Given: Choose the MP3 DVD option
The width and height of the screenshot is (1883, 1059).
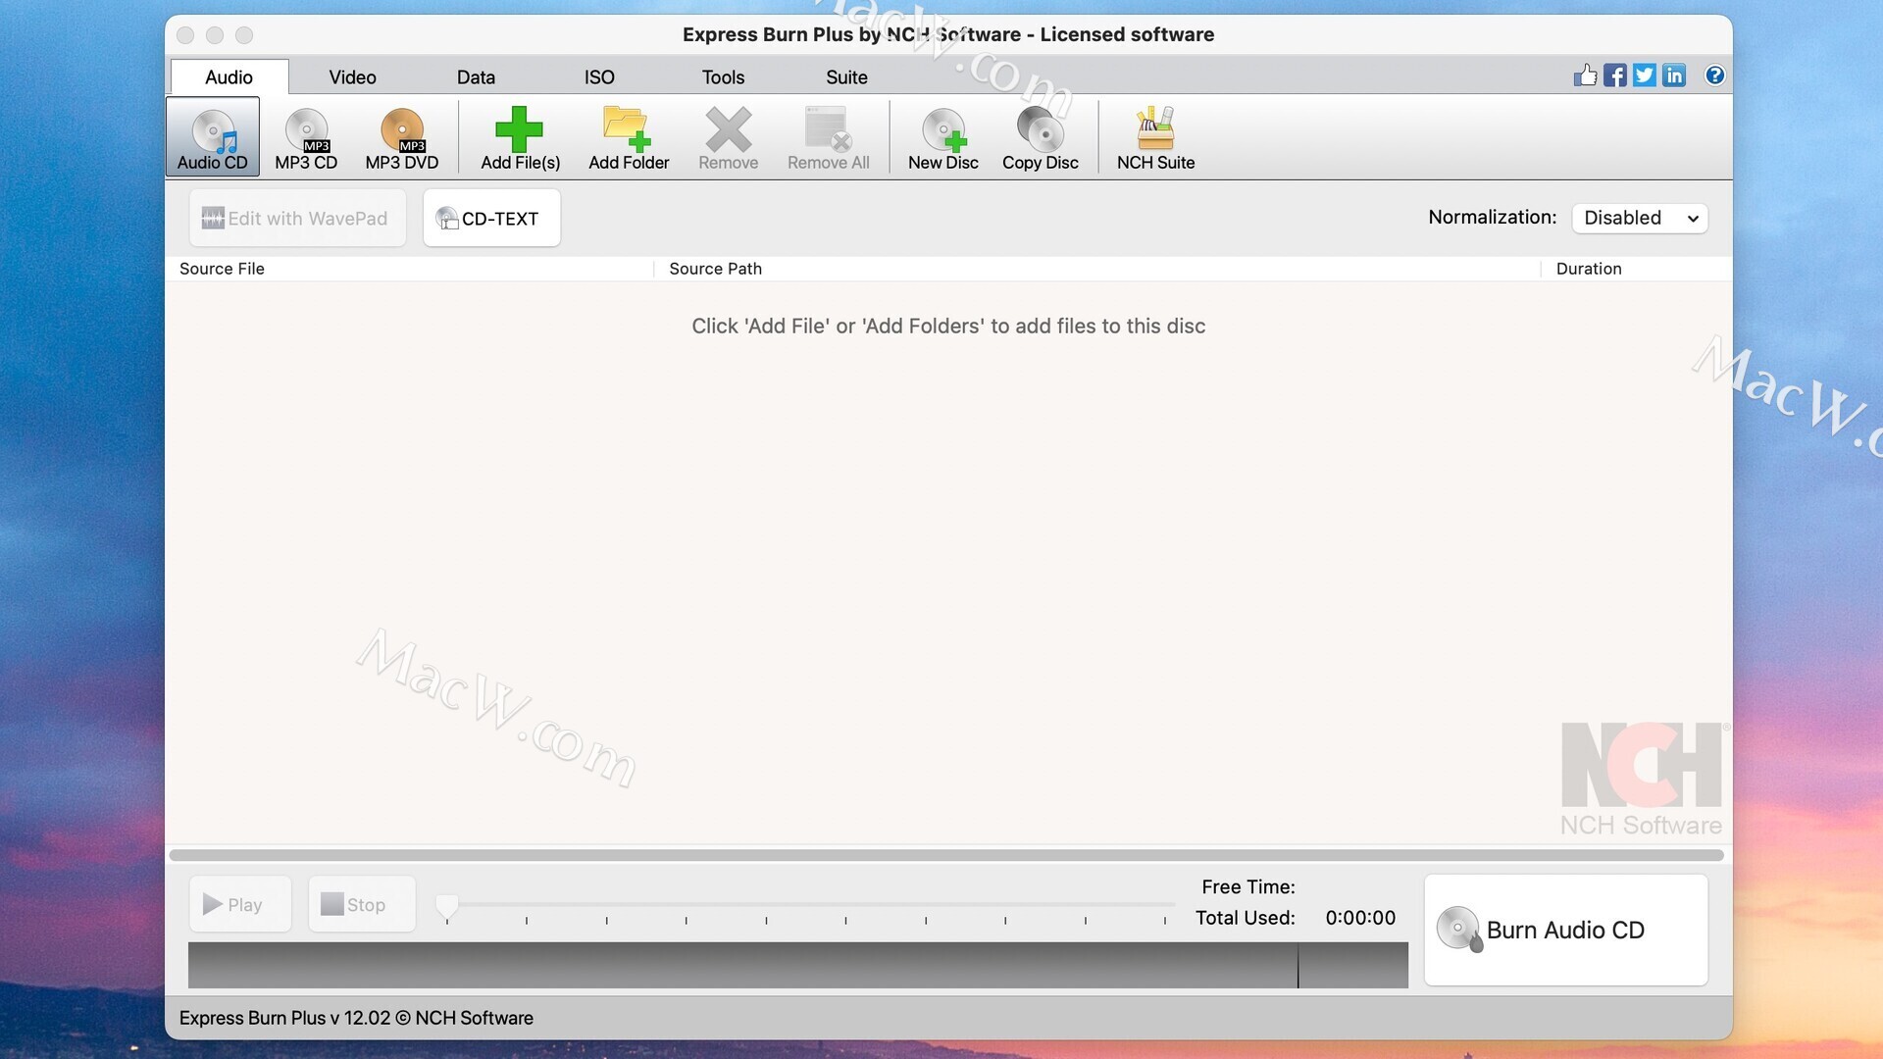Looking at the screenshot, I should point(401,138).
